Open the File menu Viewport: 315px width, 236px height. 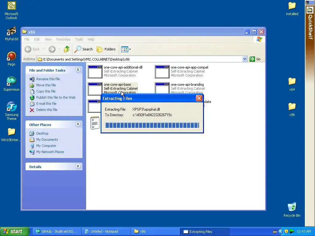coord(27,39)
